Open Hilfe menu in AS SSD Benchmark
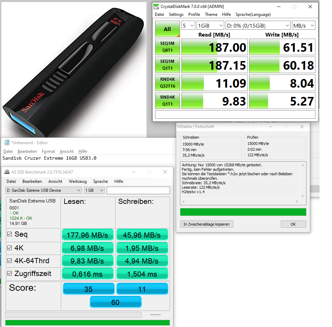The height and width of the screenshot is (327, 332). tap(118, 181)
